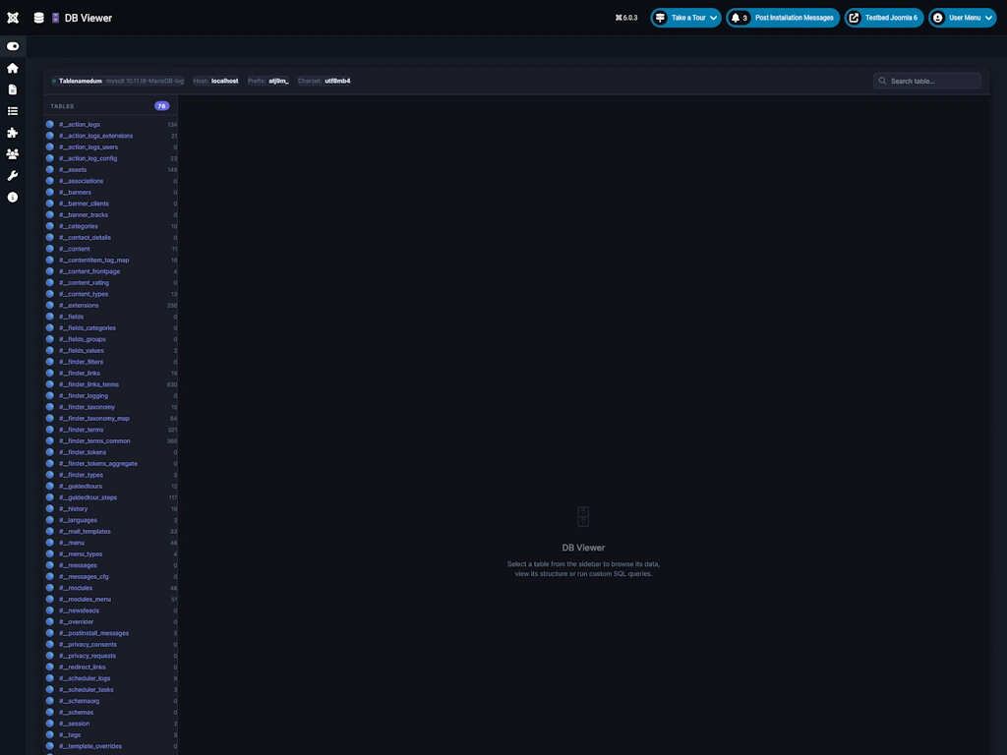1007x755 pixels.
Task: Open Post Installation Messages
Action: pyautogui.click(x=783, y=18)
